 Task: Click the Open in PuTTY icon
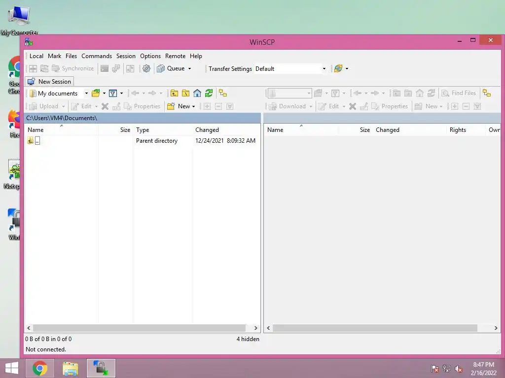pos(116,68)
